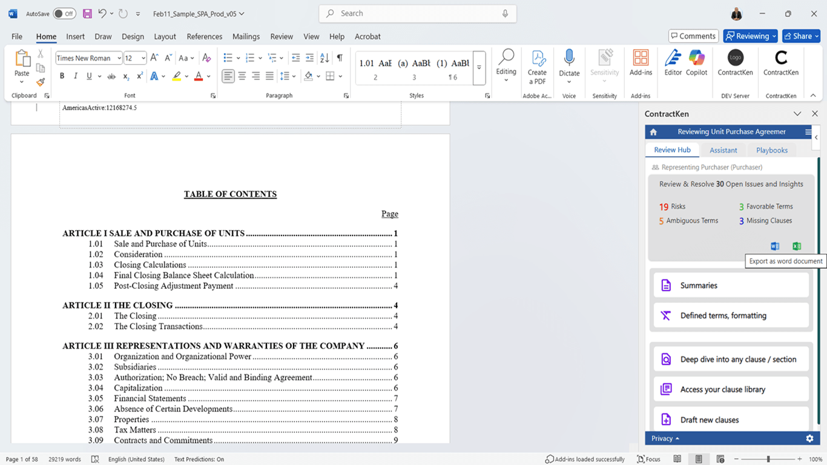Switch to Read Mode view

tap(677, 459)
